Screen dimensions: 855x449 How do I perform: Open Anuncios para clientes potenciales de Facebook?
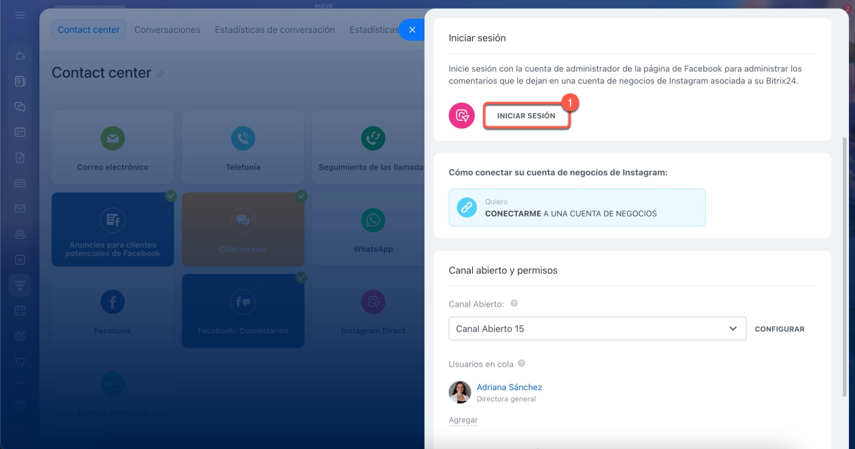click(x=113, y=229)
